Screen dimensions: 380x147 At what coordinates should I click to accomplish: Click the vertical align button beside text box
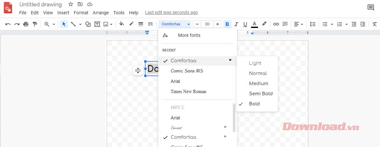(138, 70)
